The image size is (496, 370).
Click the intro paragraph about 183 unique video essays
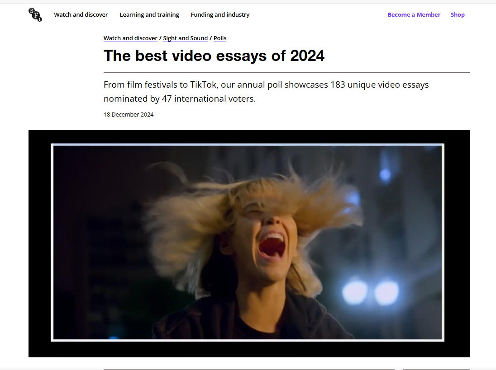(266, 92)
